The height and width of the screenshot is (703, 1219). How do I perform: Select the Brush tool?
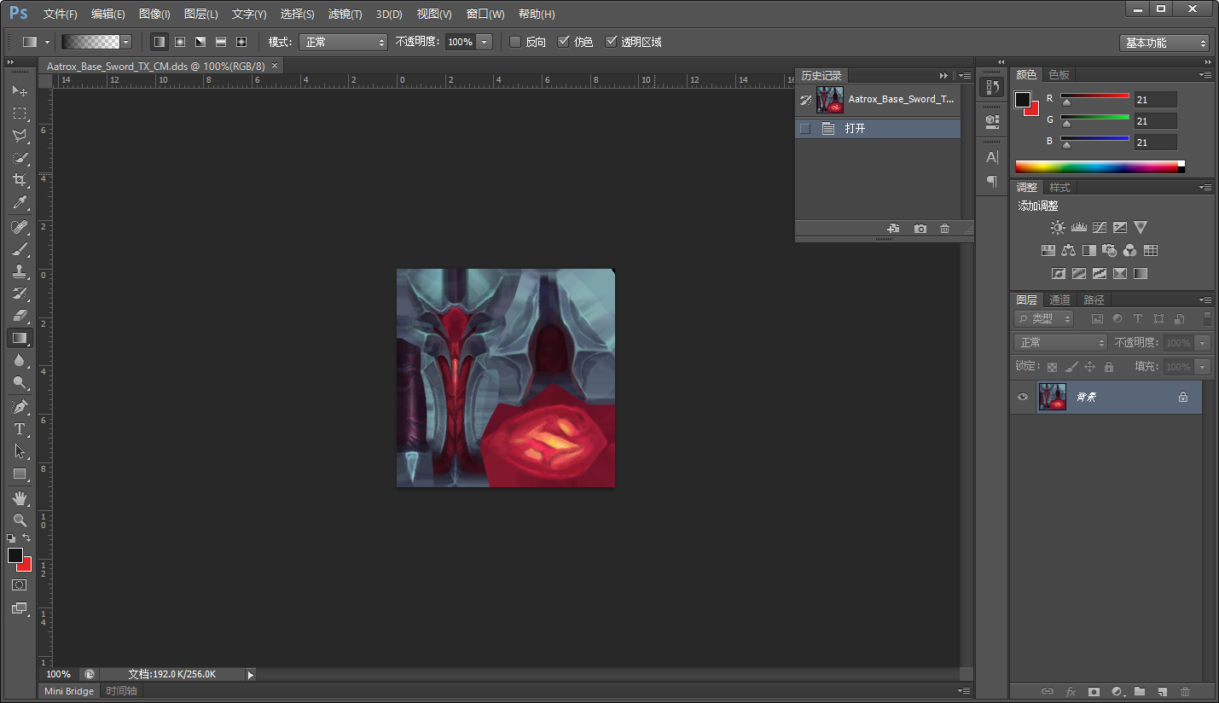click(20, 249)
